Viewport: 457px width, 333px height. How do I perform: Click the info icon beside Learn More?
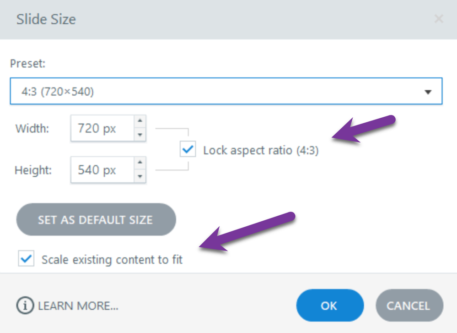coord(25,306)
